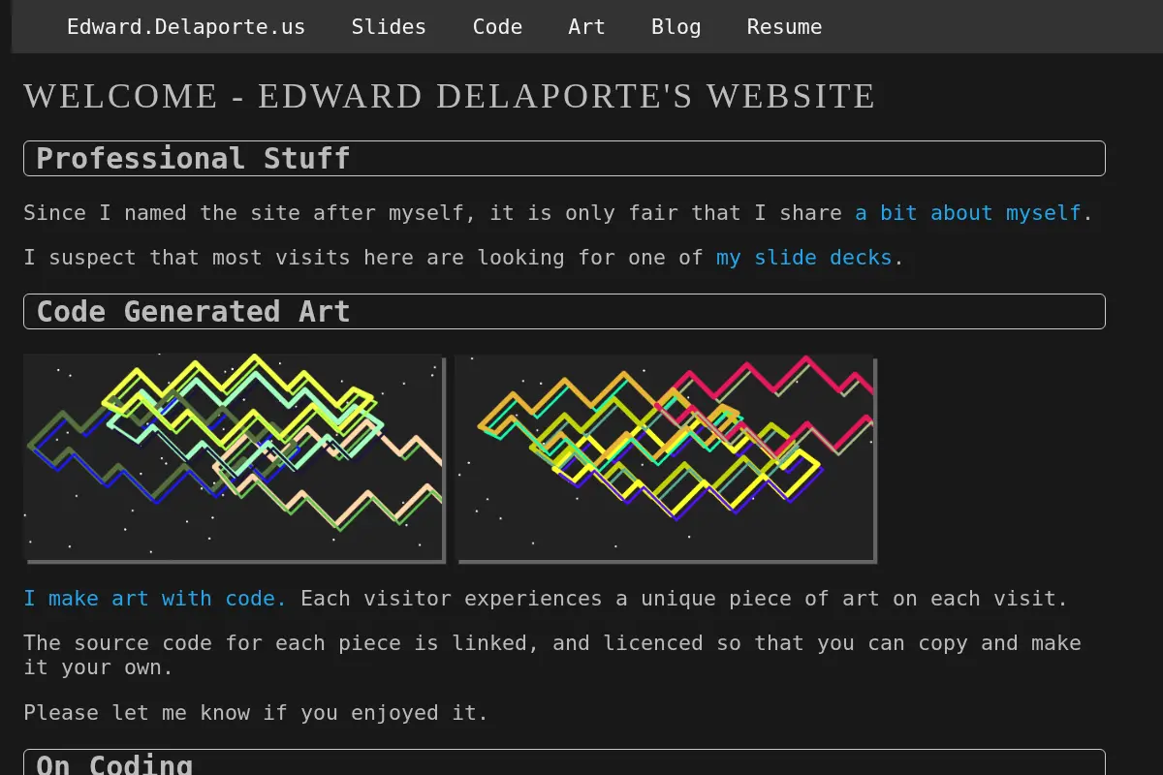Click 'I suspect that most visits' sentence
Viewport: 1163px width, 775px height.
click(463, 258)
